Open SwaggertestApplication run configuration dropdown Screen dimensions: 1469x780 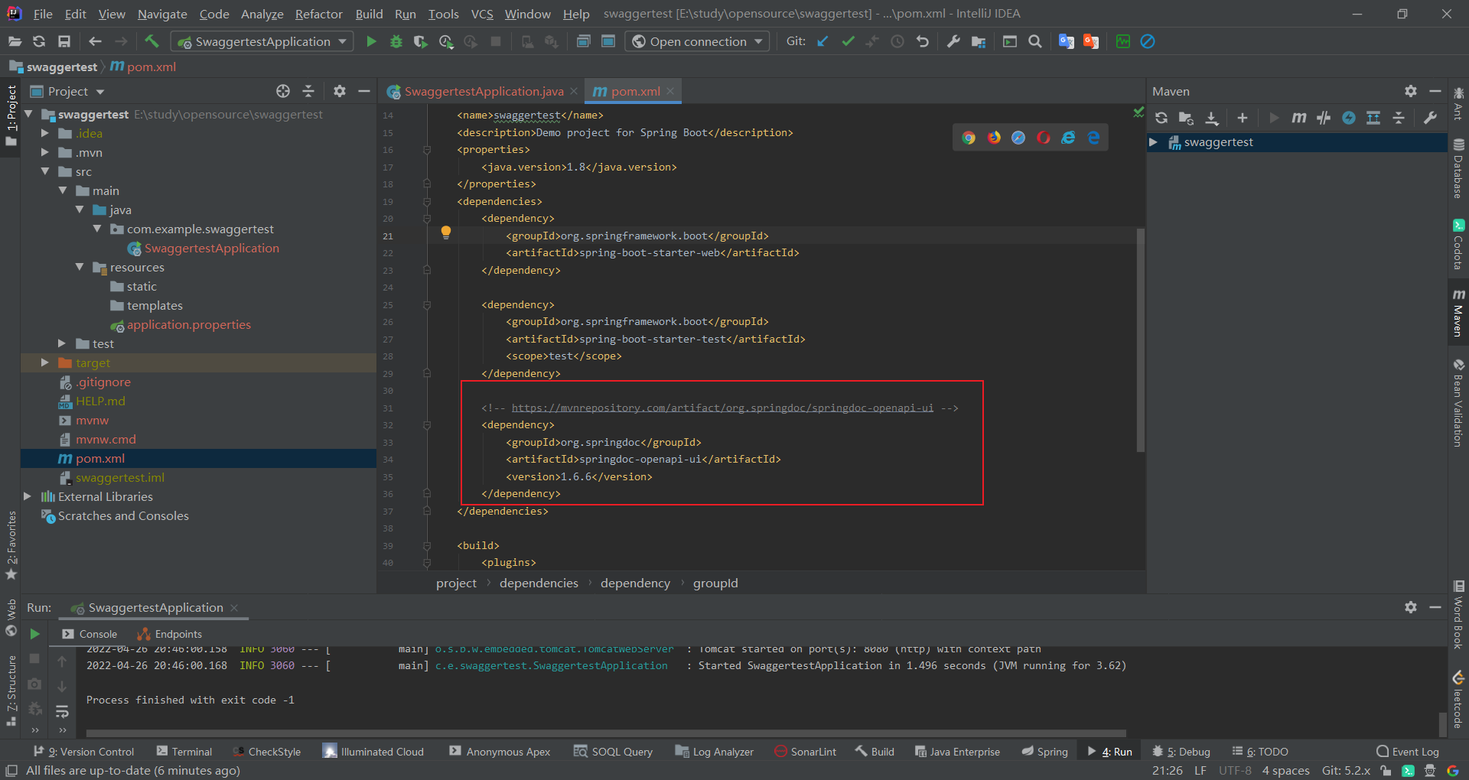point(262,41)
